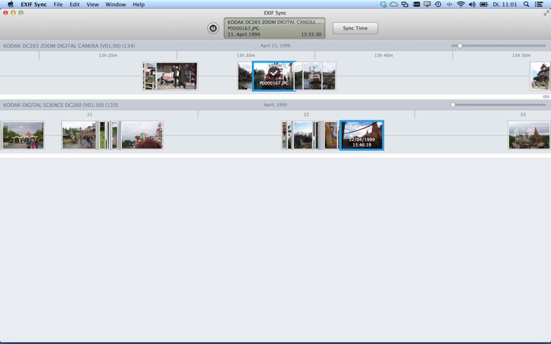Screen dimensions: 551x344
Task: Select the shop front photo with people
Action: tap(176, 76)
